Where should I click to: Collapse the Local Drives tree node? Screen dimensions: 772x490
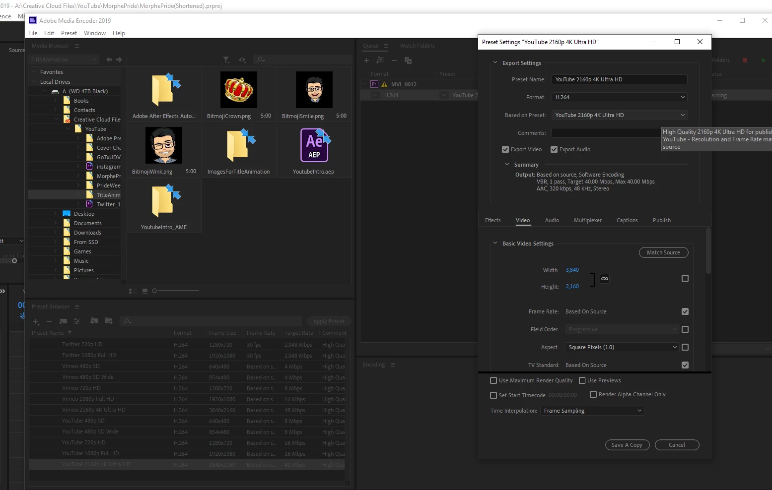[34, 81]
